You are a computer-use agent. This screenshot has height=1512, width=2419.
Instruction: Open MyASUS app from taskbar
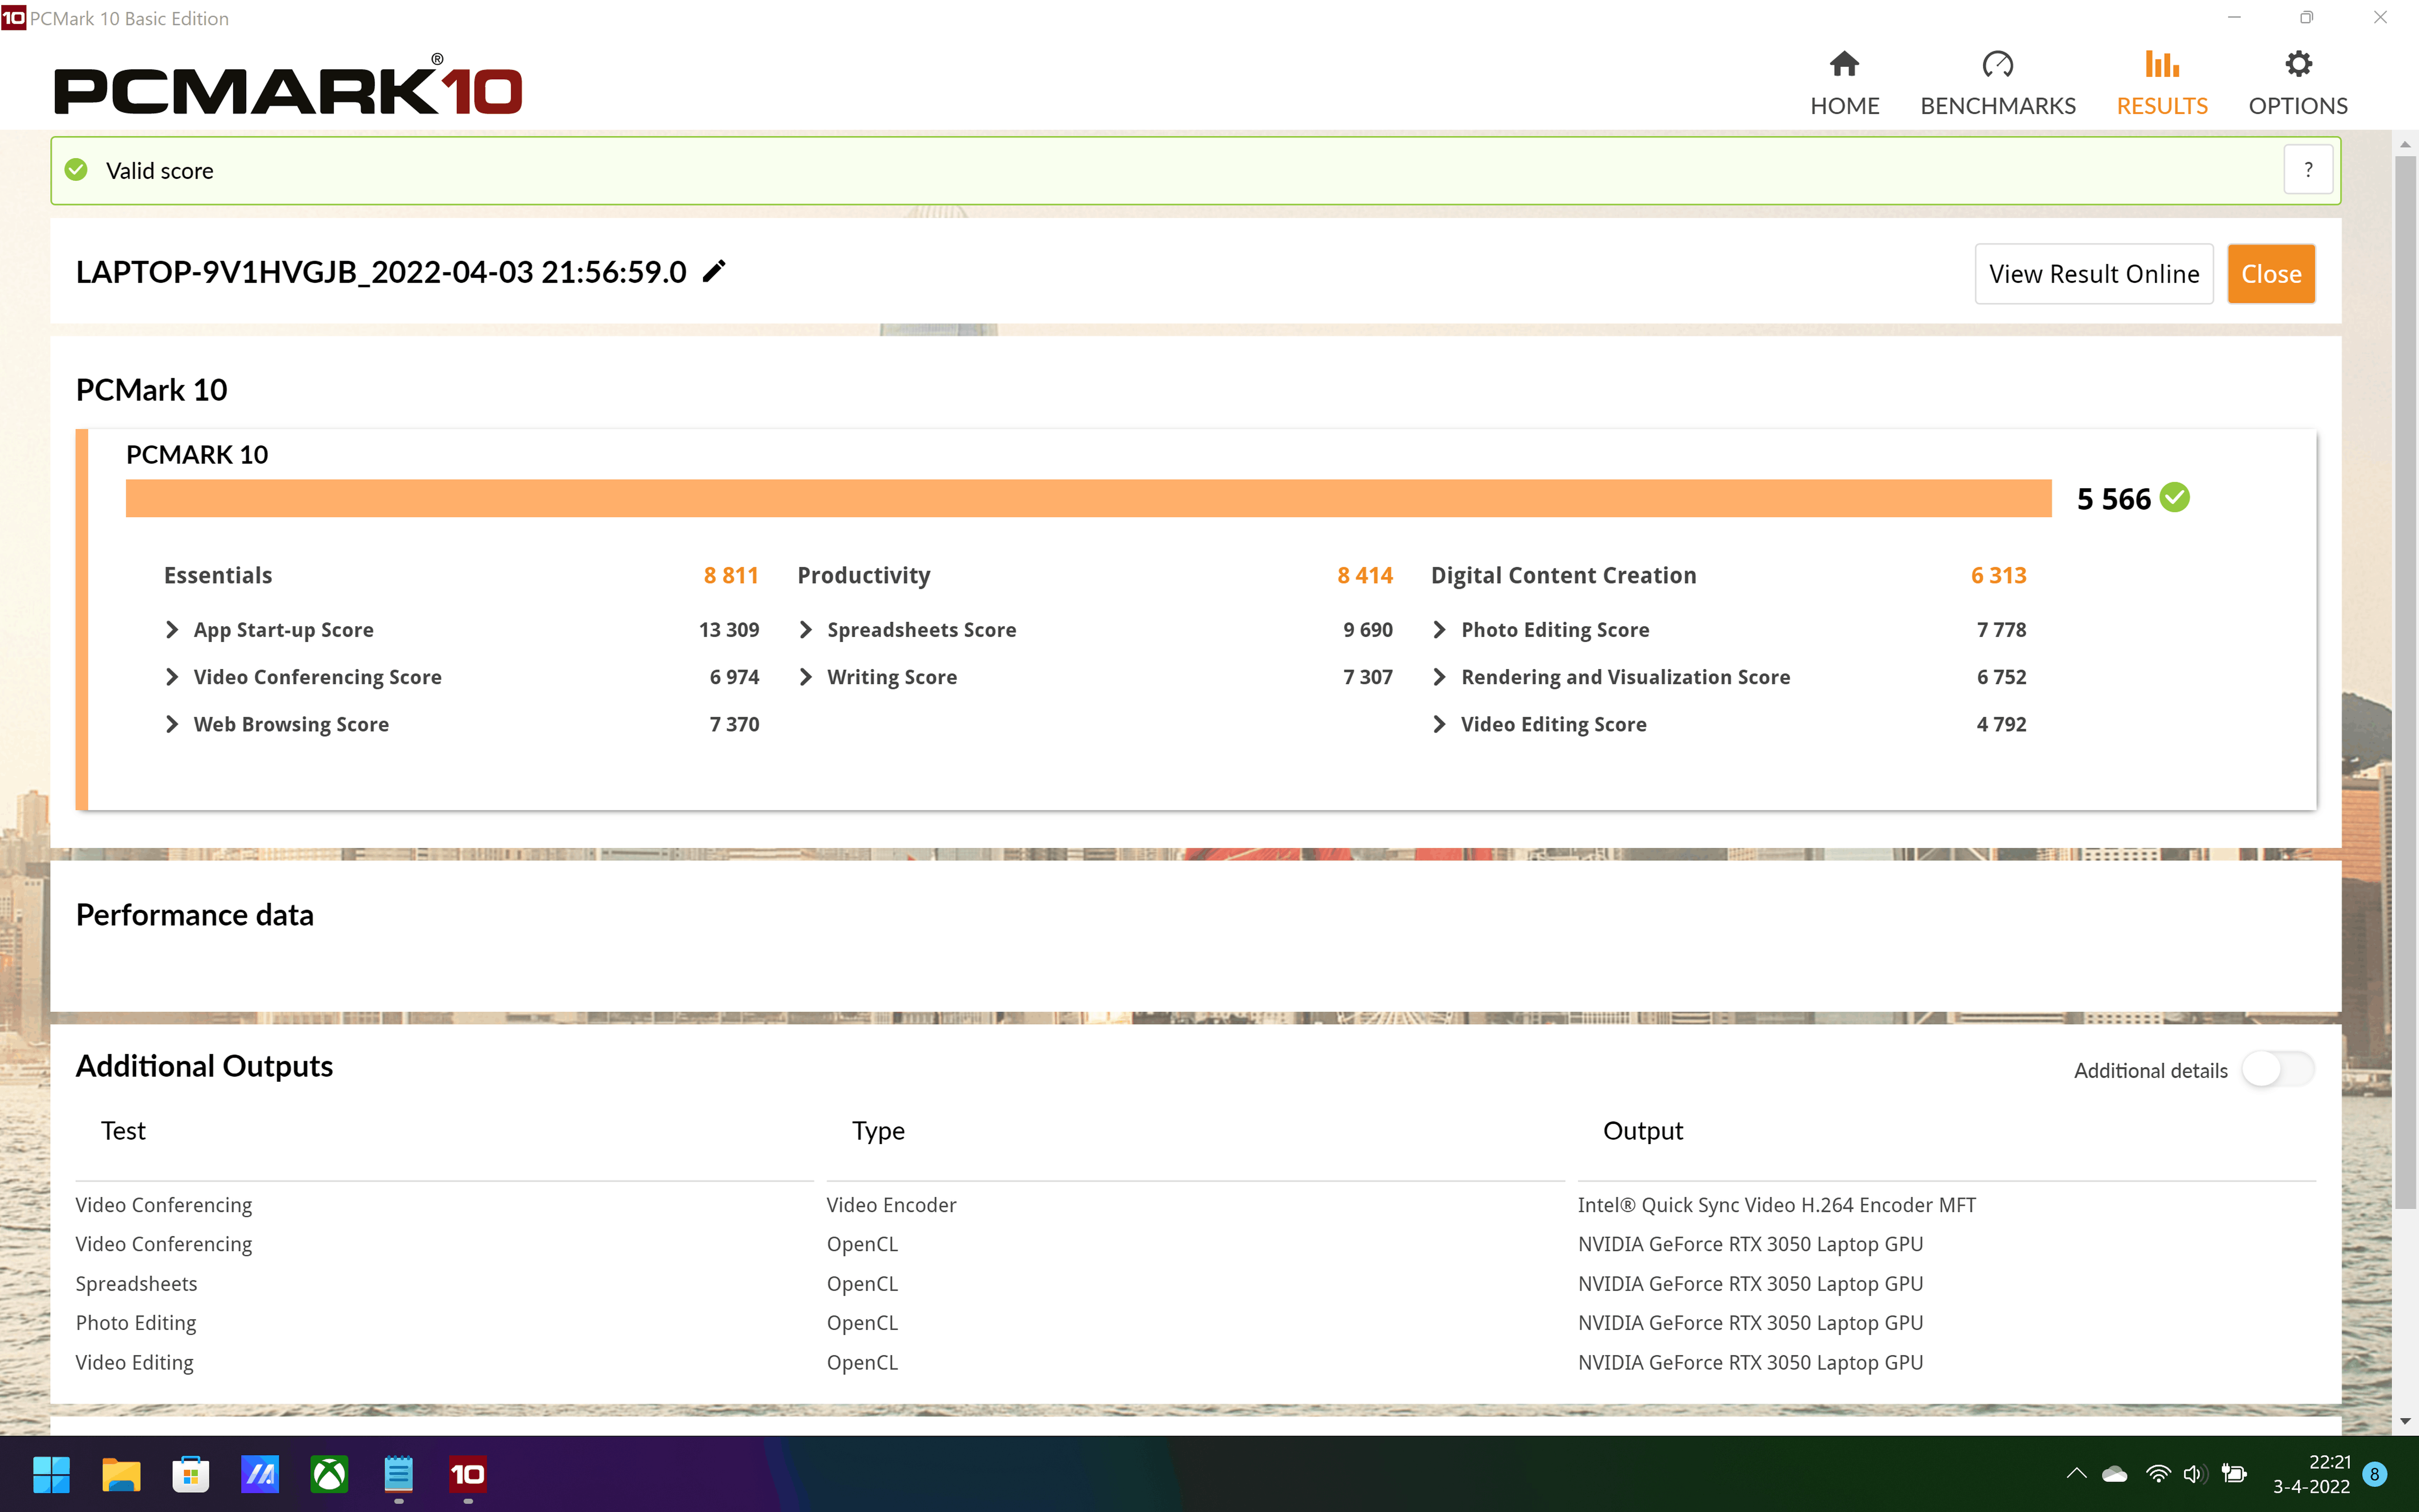pos(260,1474)
